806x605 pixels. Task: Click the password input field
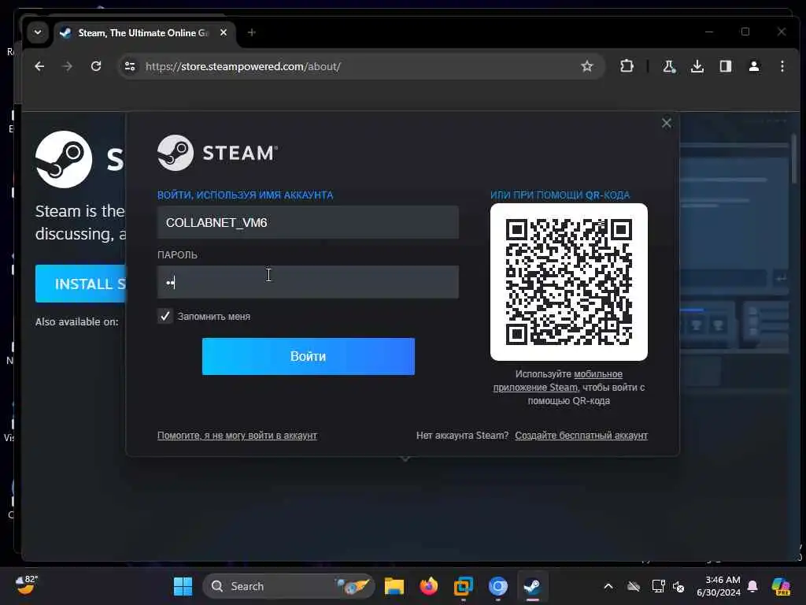[x=308, y=282]
